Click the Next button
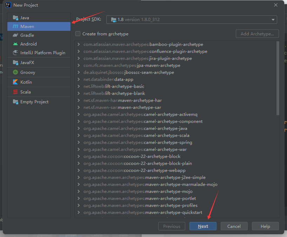The width and height of the screenshot is (287, 237). [x=203, y=226]
